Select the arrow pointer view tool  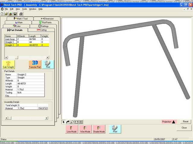(x=63, y=122)
